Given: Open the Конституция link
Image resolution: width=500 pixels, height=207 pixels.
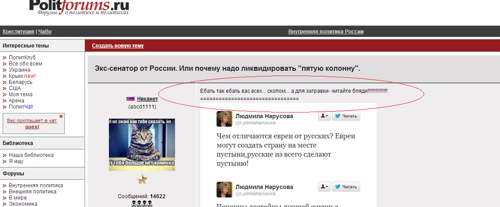Looking at the screenshot, I should click(x=19, y=32).
